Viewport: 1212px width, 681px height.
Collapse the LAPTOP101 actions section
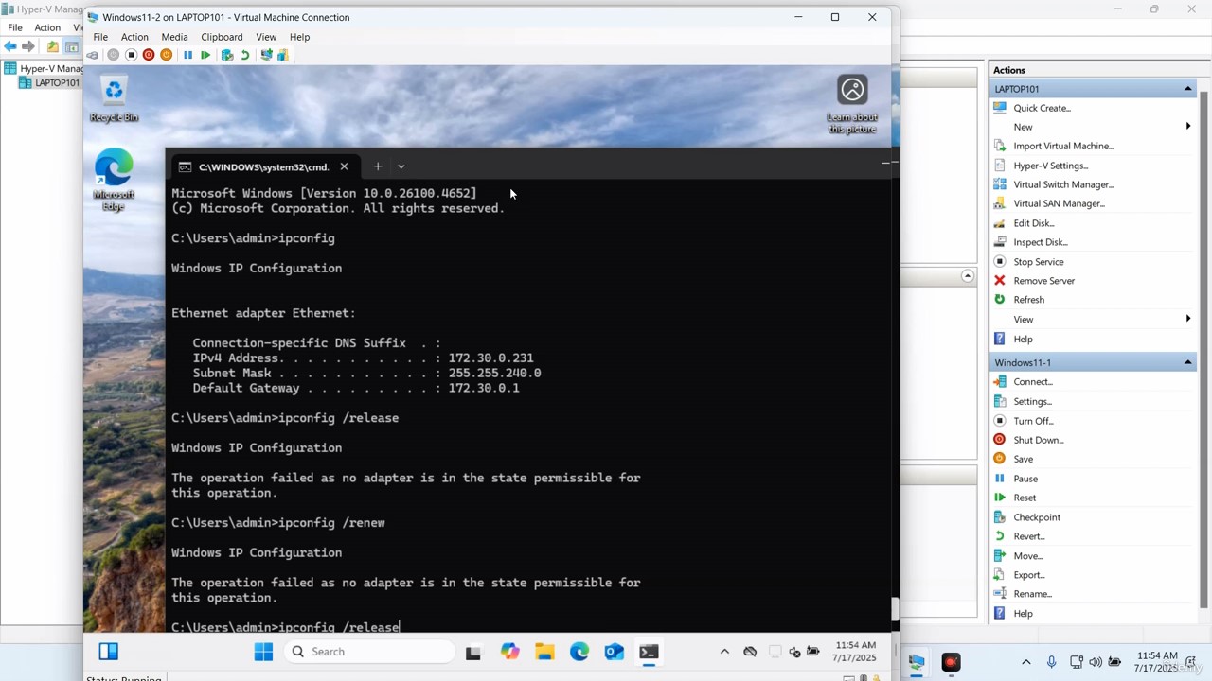tap(1187, 89)
